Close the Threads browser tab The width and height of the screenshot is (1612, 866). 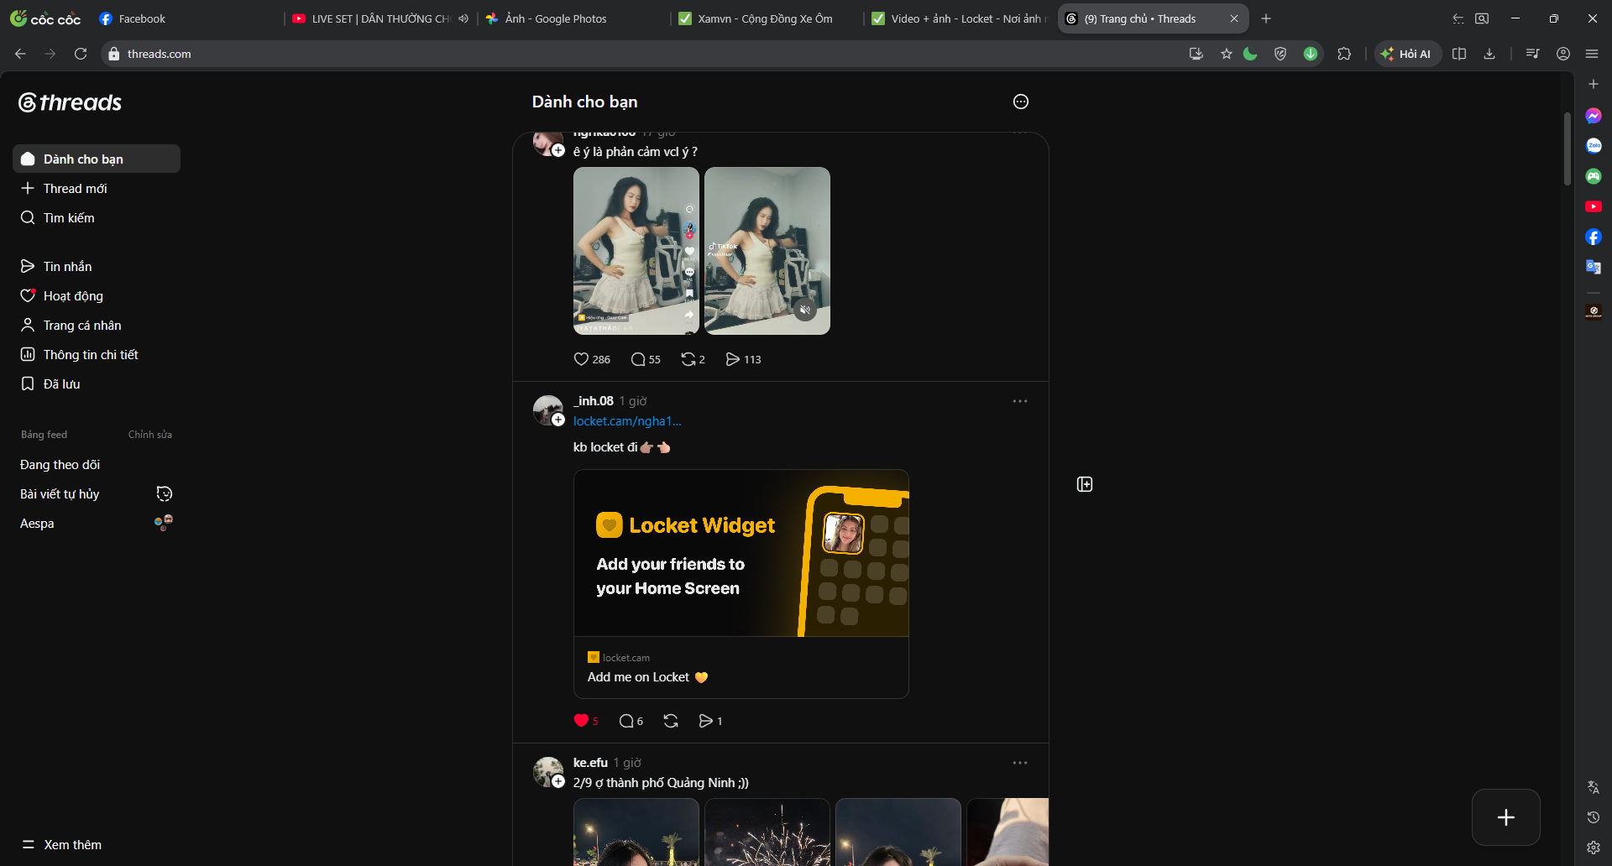tap(1234, 18)
